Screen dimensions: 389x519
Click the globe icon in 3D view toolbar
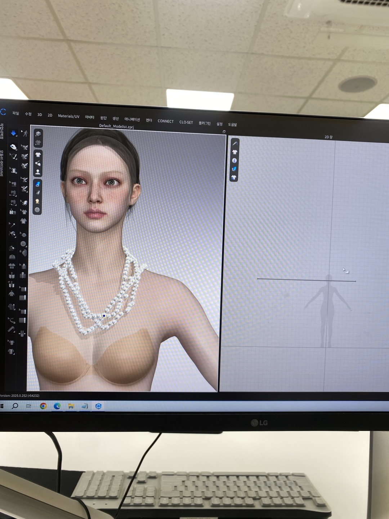(37, 210)
